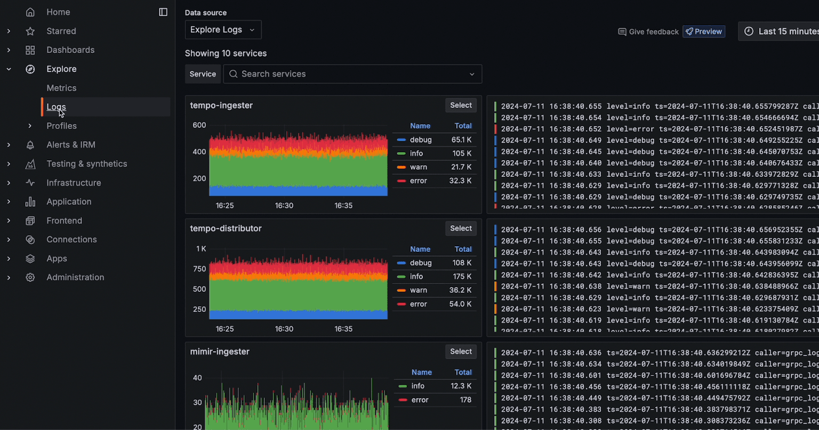The width and height of the screenshot is (819, 430).
Task: Open the Explore Logs data source dropdown
Action: coord(223,30)
